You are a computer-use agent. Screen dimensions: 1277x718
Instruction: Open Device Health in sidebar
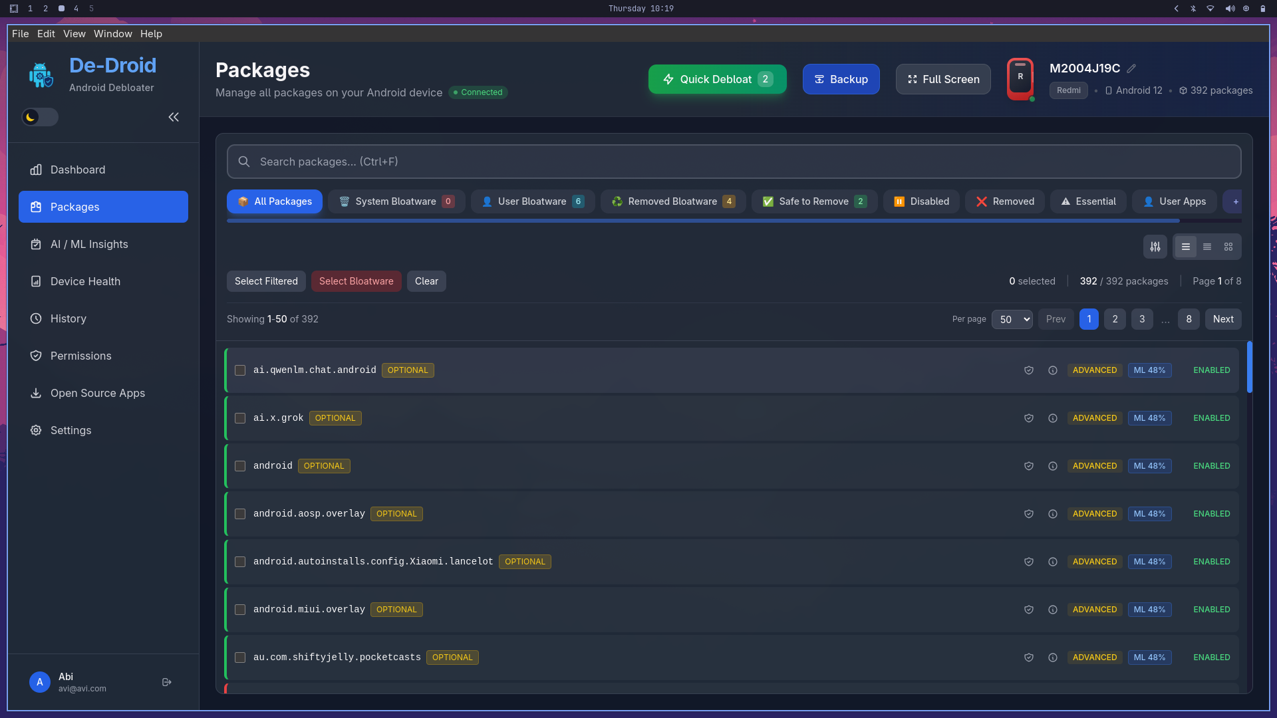85,281
